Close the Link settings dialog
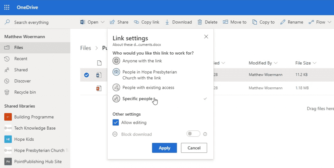Viewport: 334px width, 168px height. tap(206, 37)
